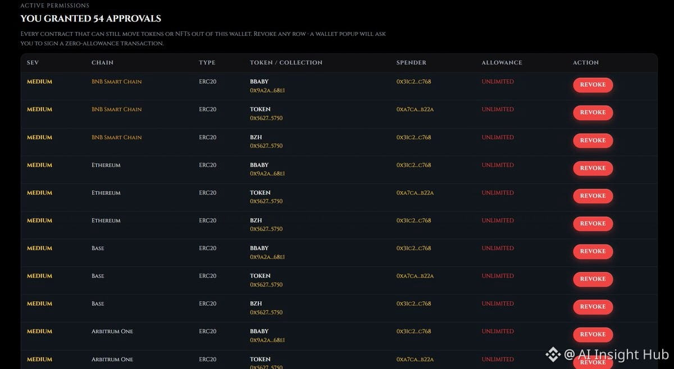Click contract address 0x9a2a…68e1 under BNB BBABY
The width and height of the screenshot is (674, 369).
click(267, 91)
